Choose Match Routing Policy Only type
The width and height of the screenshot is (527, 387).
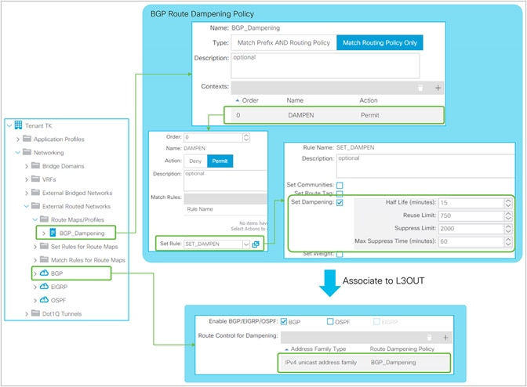pos(380,42)
